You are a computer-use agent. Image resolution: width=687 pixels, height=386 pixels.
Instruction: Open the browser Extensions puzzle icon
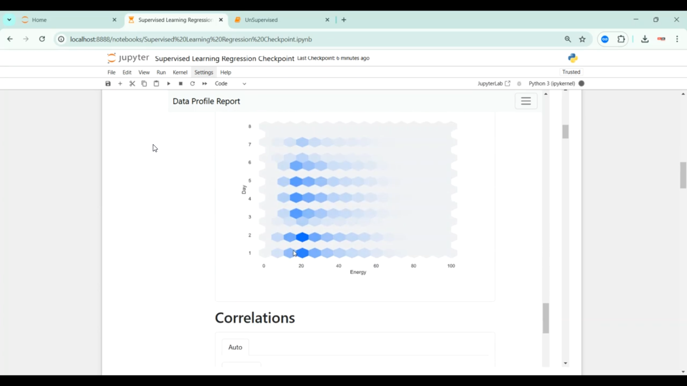point(621,39)
